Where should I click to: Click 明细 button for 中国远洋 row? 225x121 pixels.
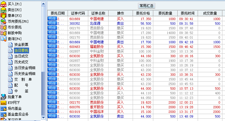(52, 111)
